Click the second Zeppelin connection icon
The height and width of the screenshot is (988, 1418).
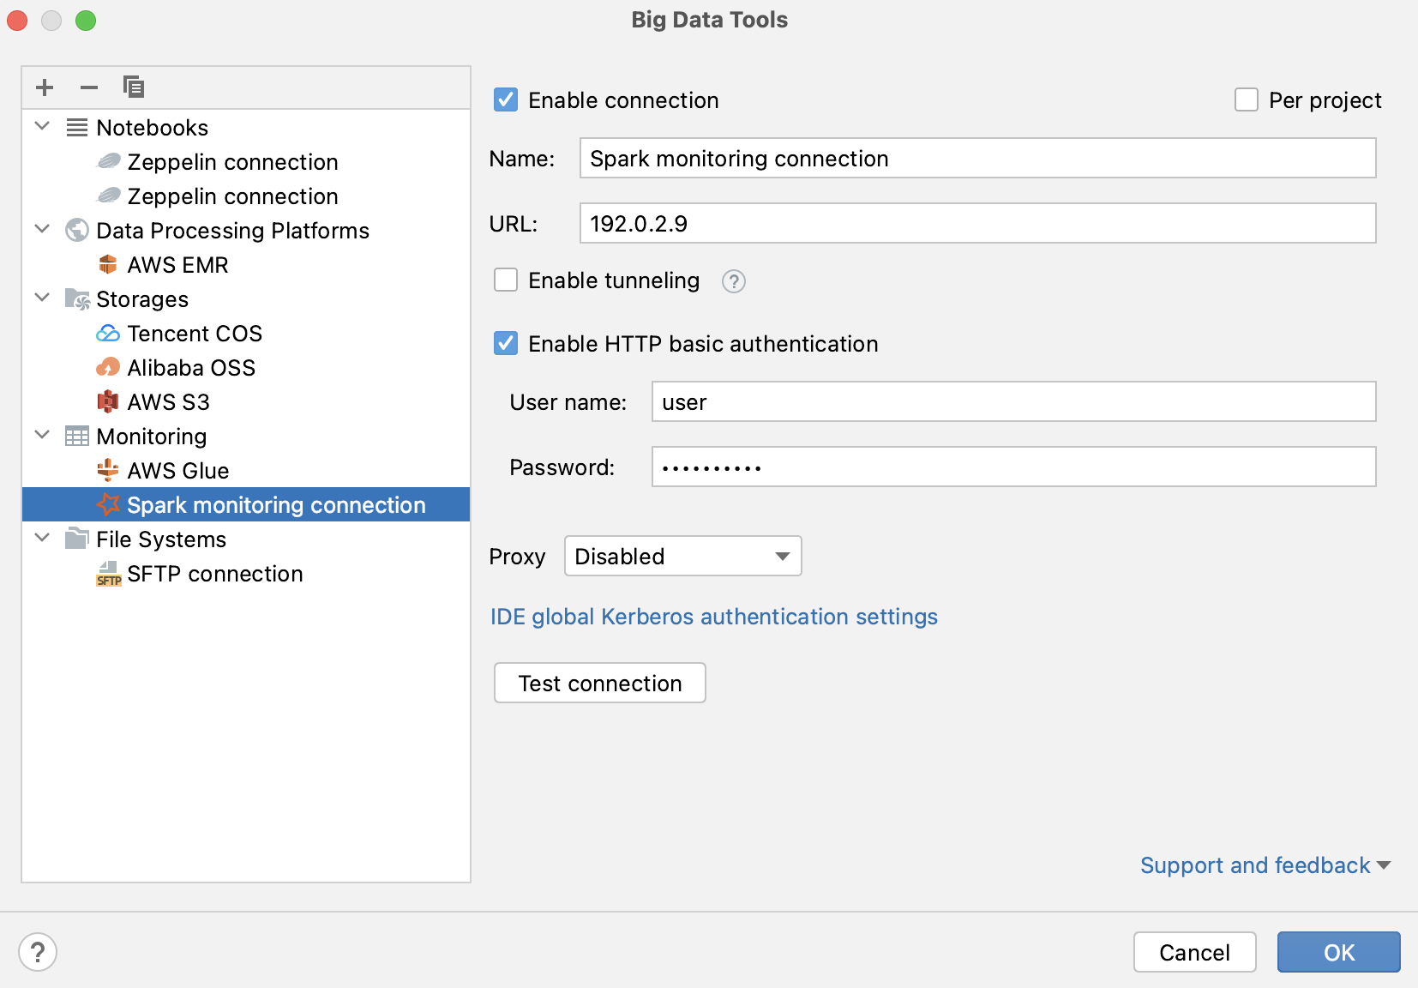coord(109,196)
